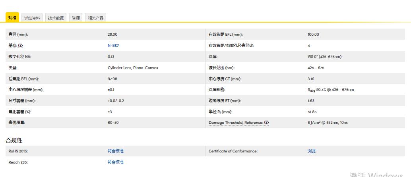Show the 相关产品 tab

coord(95,18)
